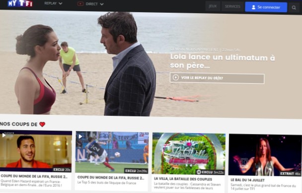Open the search magnifier icon
The height and width of the screenshot is (193, 302).
pos(294,7)
